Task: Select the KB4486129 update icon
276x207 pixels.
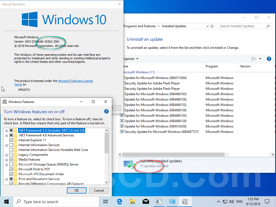Action: 122,121
